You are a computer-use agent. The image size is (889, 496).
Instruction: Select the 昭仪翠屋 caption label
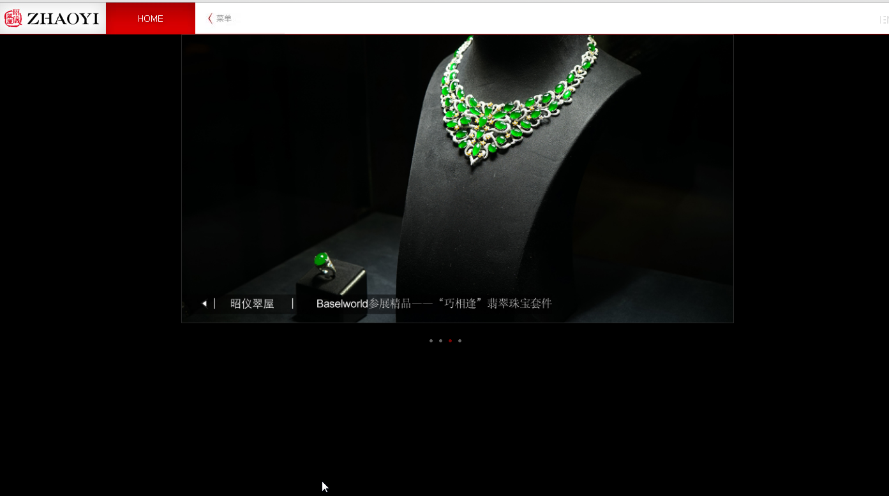[x=252, y=304]
